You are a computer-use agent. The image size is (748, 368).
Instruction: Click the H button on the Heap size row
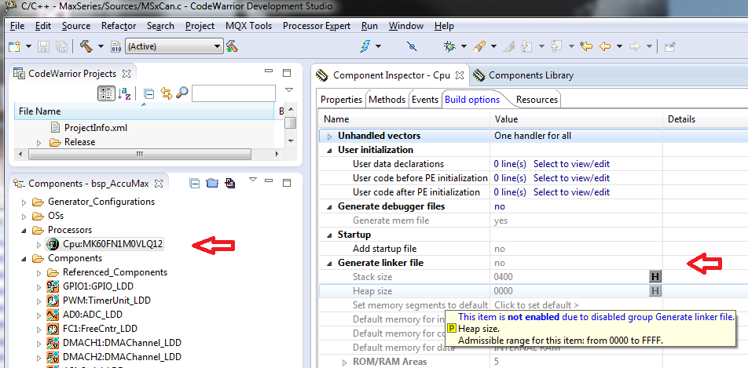[x=655, y=291]
